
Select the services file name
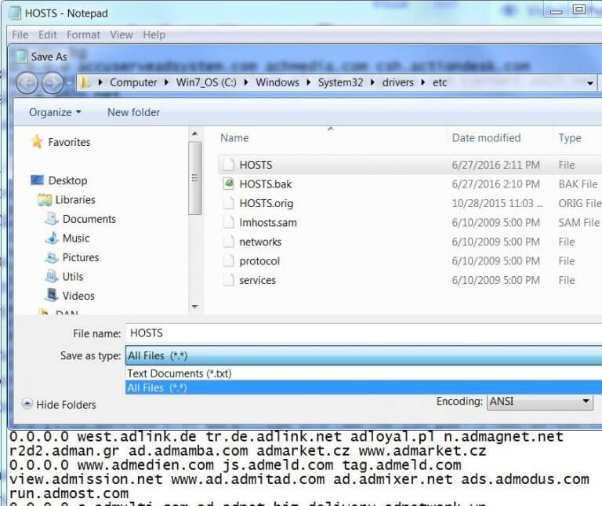(257, 280)
